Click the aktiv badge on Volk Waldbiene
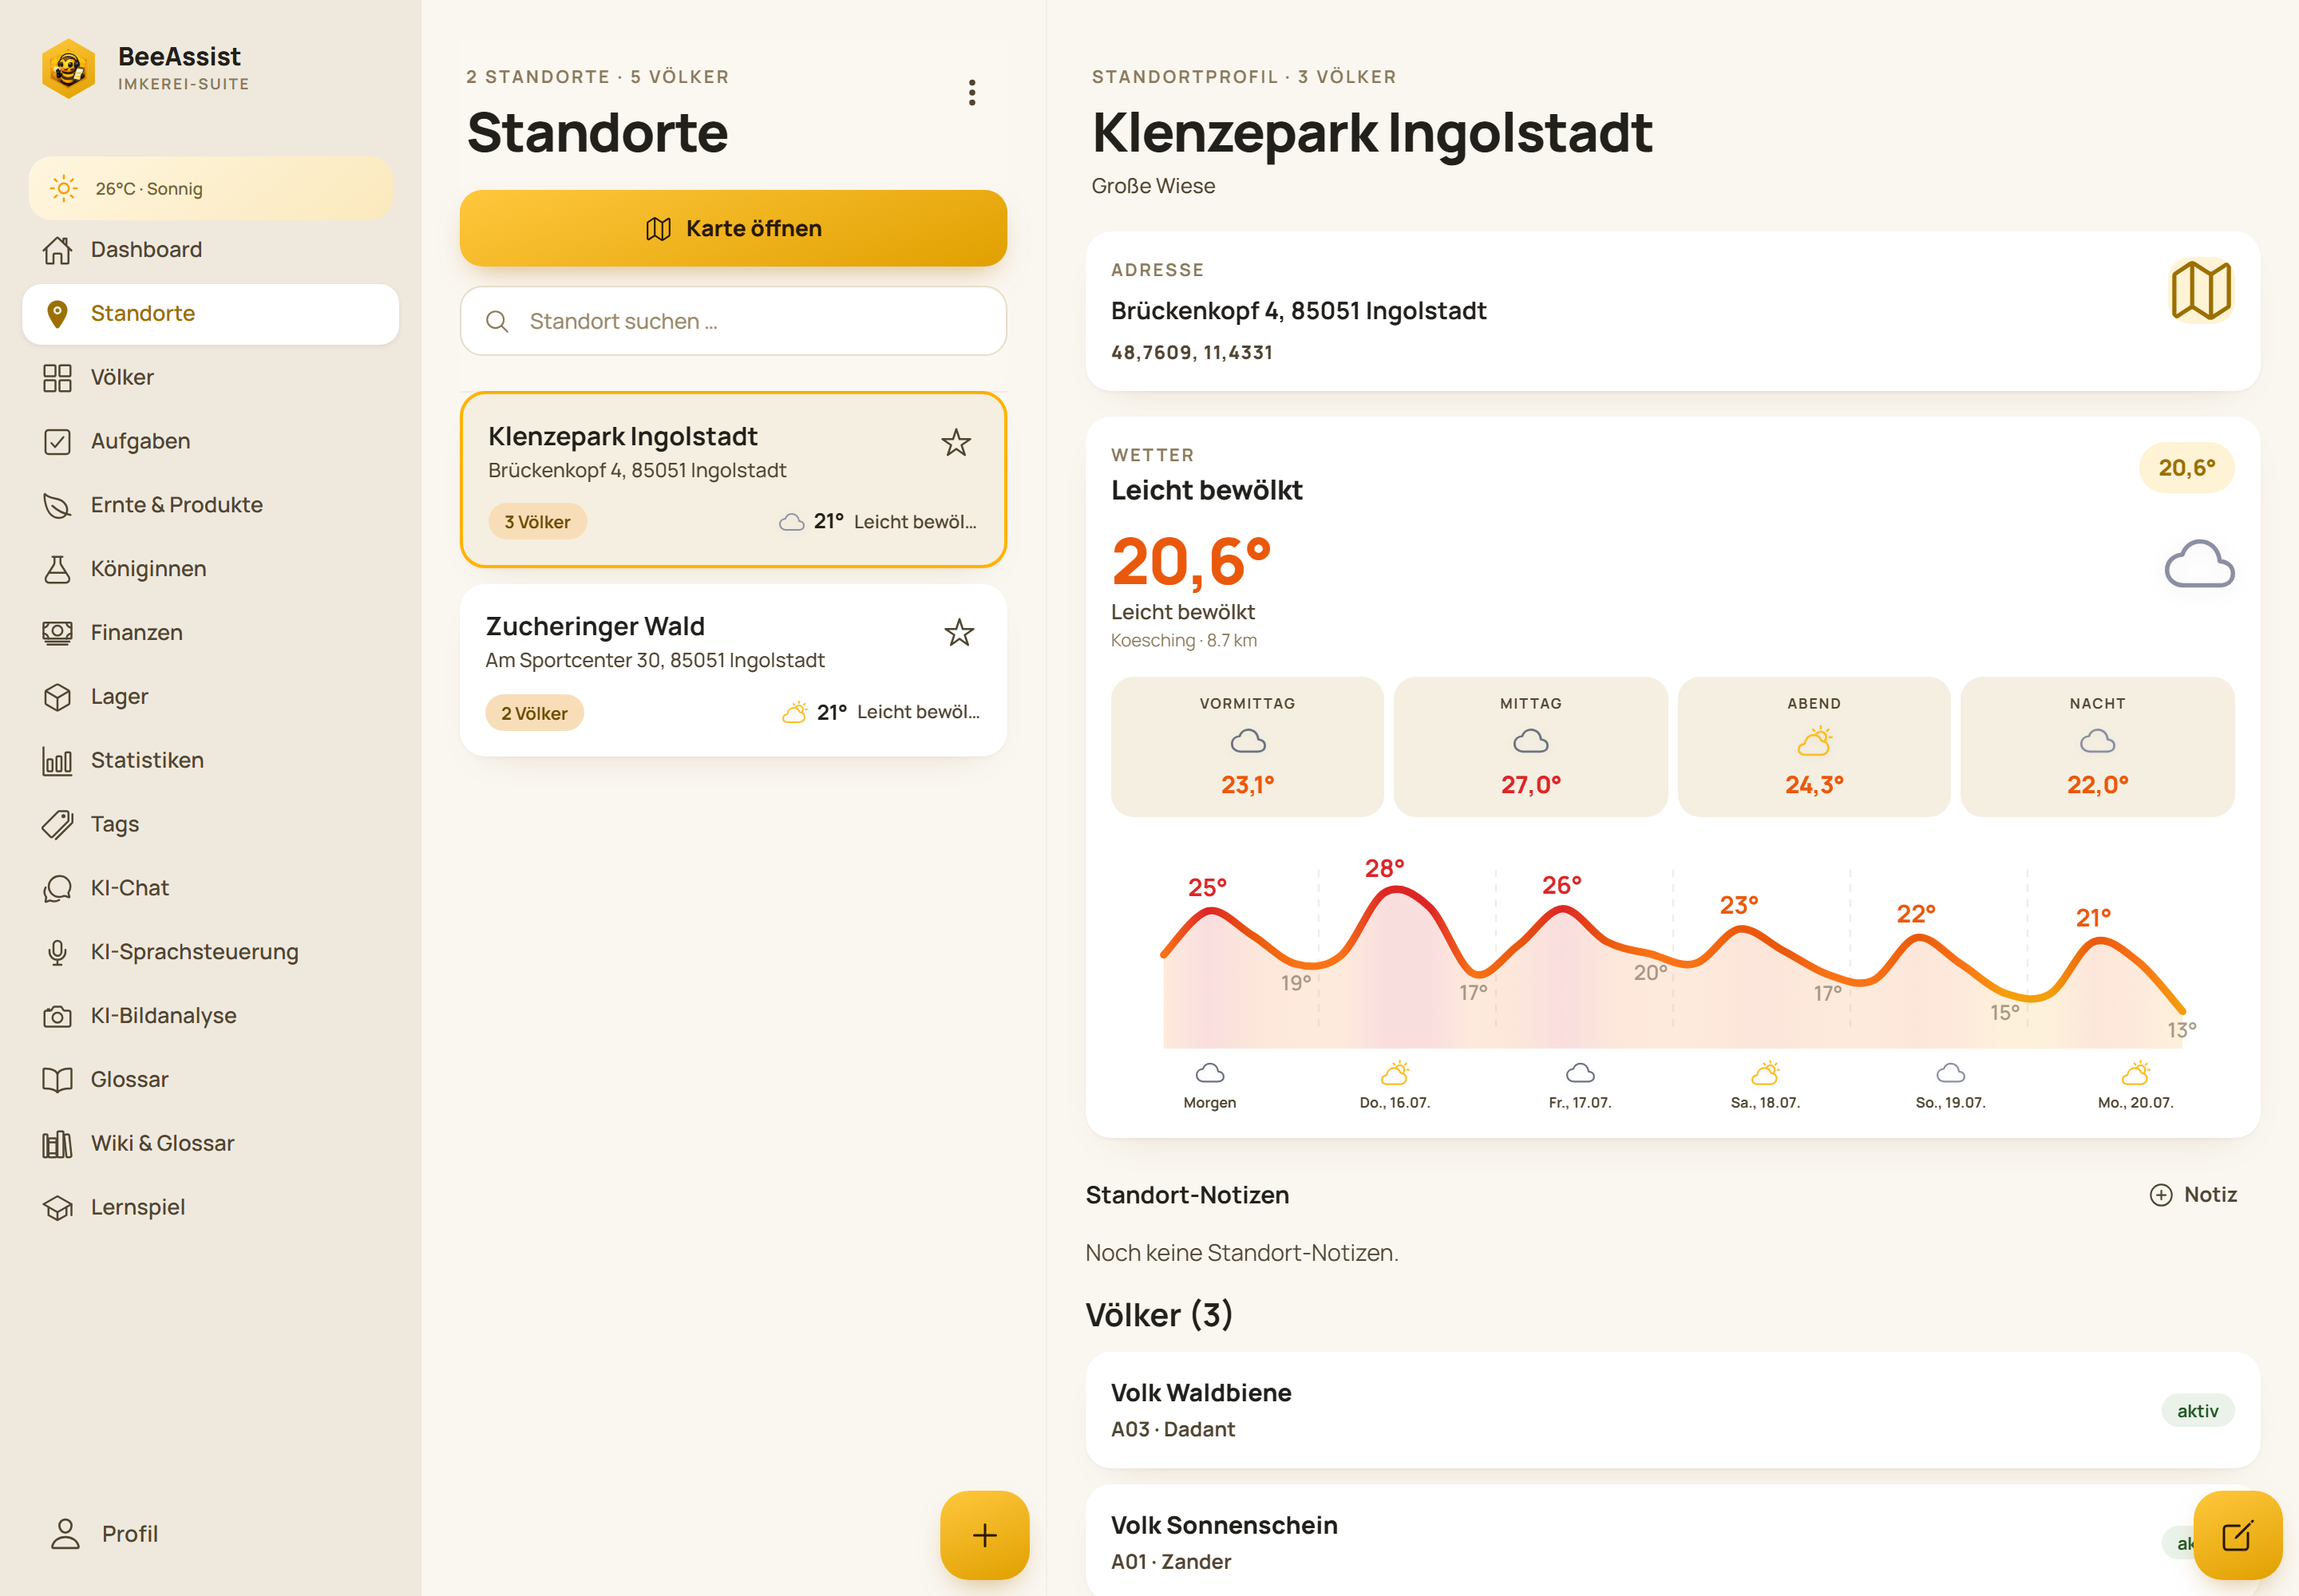This screenshot has width=2299, height=1596. [x=2198, y=1411]
